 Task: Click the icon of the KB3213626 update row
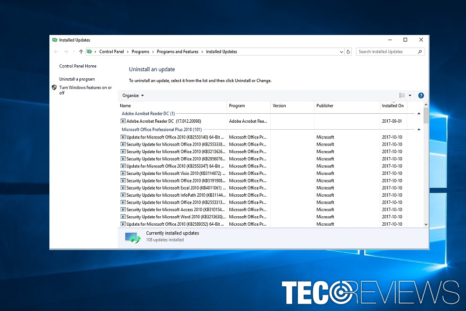coord(123,152)
